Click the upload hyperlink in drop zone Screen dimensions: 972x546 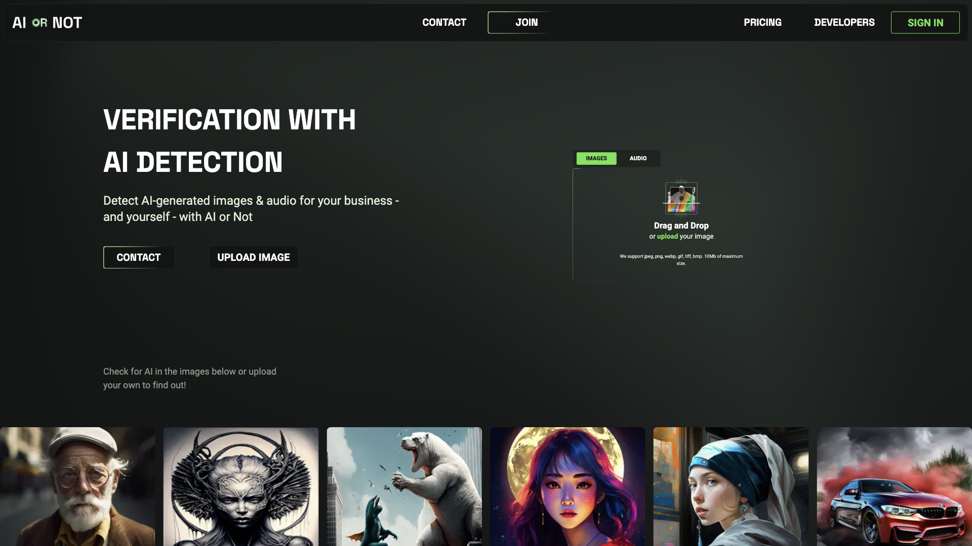tap(667, 236)
